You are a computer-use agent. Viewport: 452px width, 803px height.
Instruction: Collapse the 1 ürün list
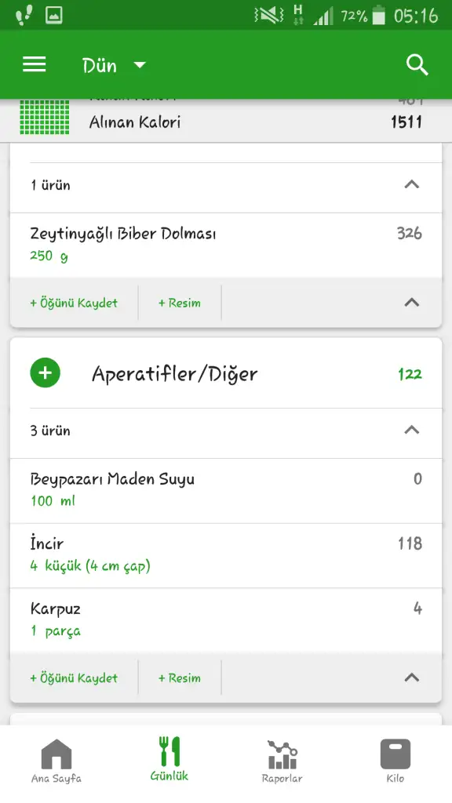412,184
